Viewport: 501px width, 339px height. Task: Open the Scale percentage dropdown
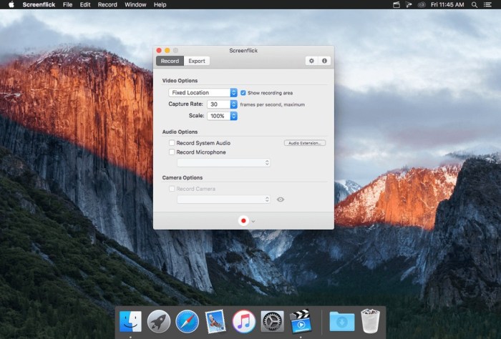coord(234,116)
